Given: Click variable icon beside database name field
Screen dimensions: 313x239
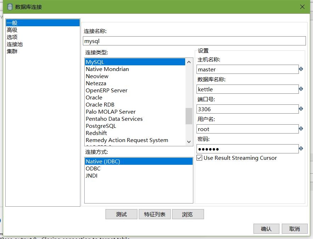Looking at the screenshot, I should point(301,89).
